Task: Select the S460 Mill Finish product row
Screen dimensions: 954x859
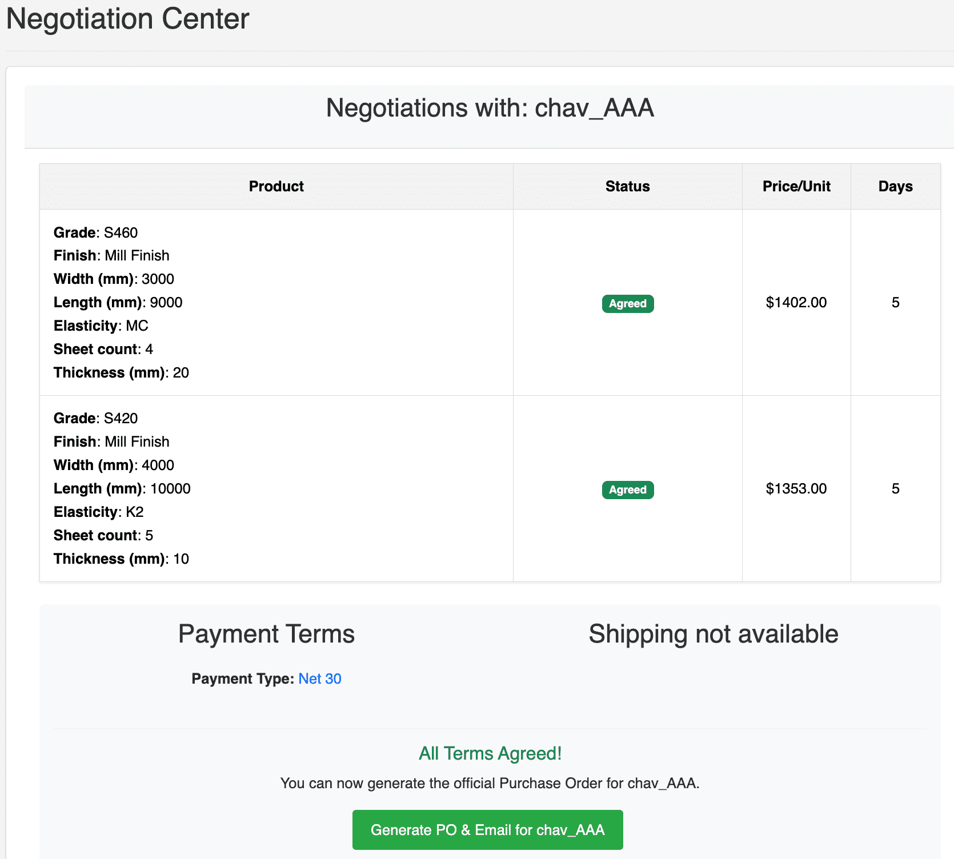Action: pos(276,303)
